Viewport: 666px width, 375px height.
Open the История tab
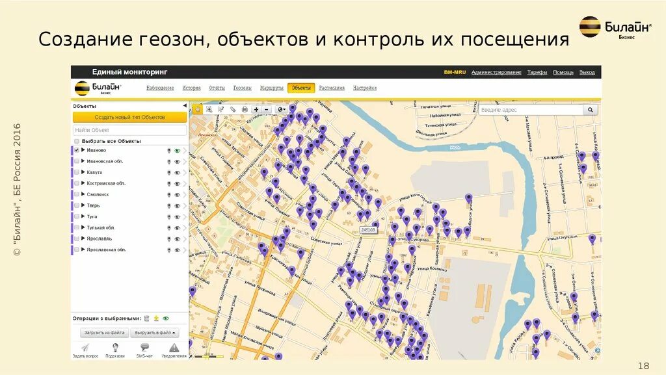pos(192,88)
